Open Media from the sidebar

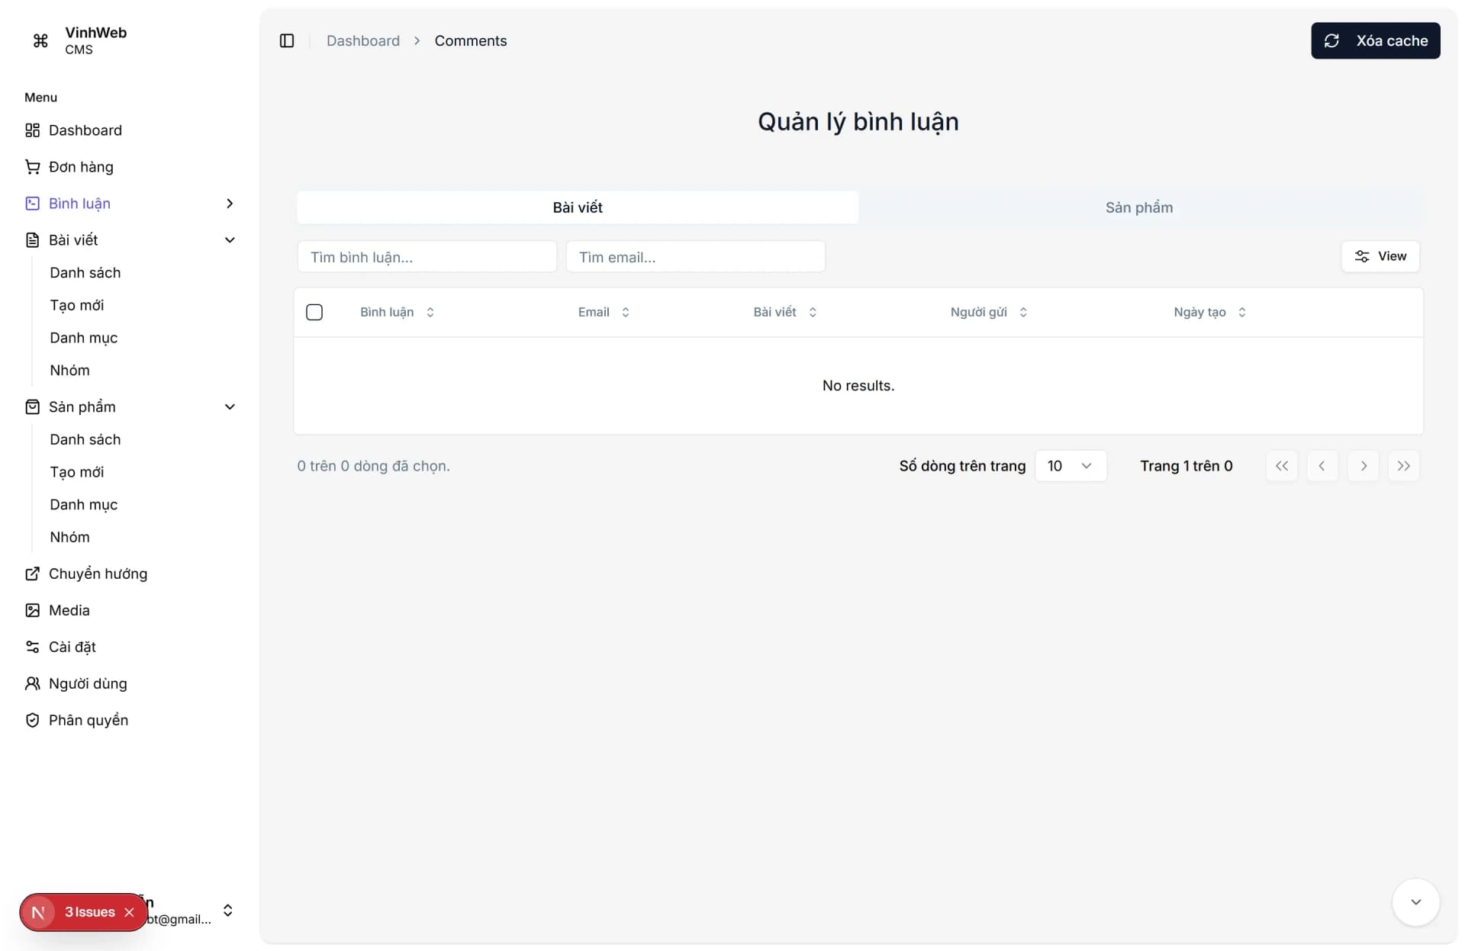[x=69, y=610]
